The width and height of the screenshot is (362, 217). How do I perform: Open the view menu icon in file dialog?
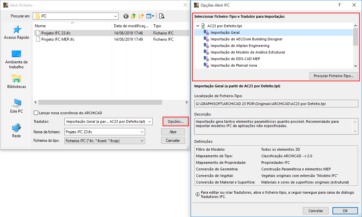(150, 16)
